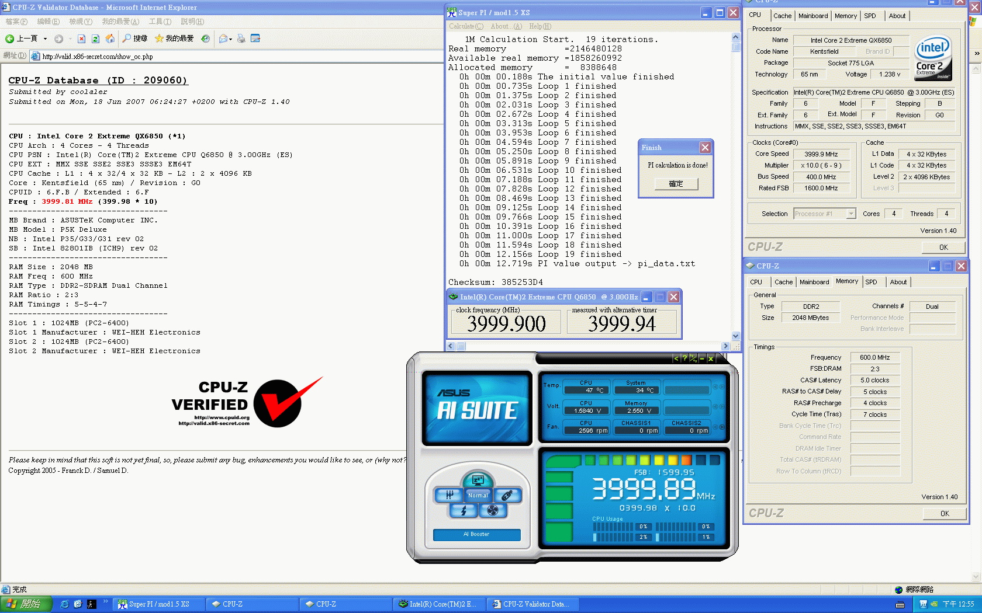Click the CPU-Z Database (ID : 209060) heading
Screen dimensions: 982x613
click(x=98, y=81)
